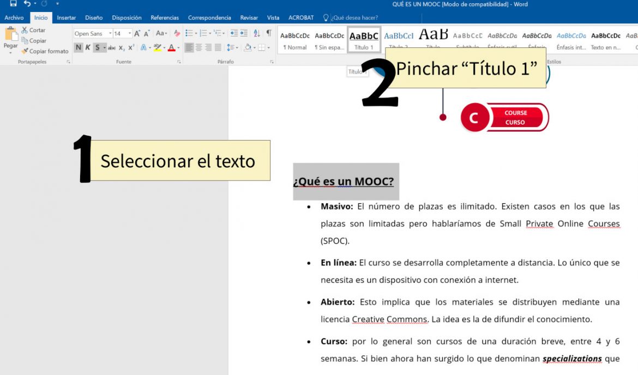Click the paragraph borders icon
Image resolution: width=638 pixels, height=375 pixels.
[x=262, y=47]
